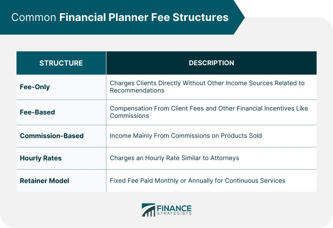Click the word Recommendations in Fee-Only description
Screen dimensions: 333x228
pyautogui.click(x=137, y=91)
